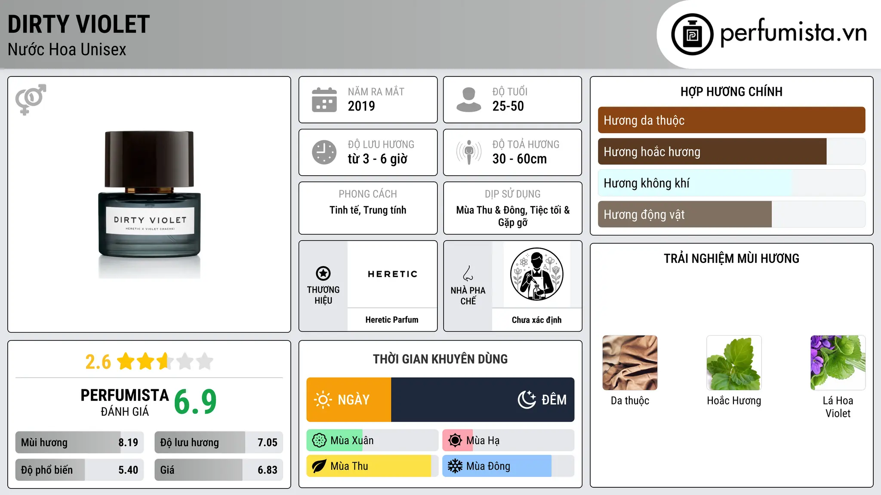Click the Tinh tế, Trung tính style text

pyautogui.click(x=368, y=210)
